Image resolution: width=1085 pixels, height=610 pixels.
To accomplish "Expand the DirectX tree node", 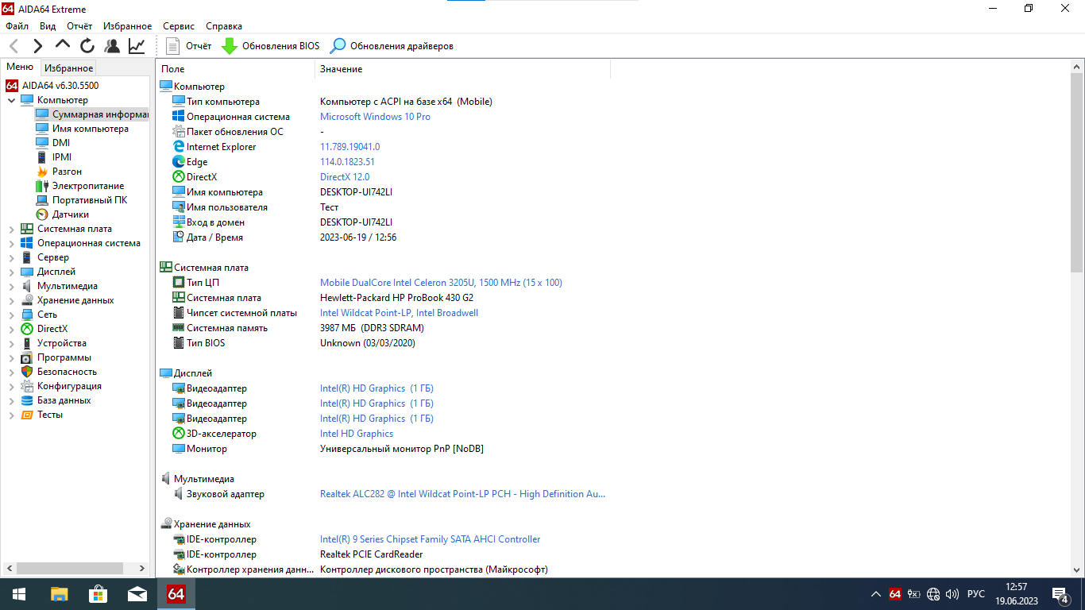I will 11,329.
